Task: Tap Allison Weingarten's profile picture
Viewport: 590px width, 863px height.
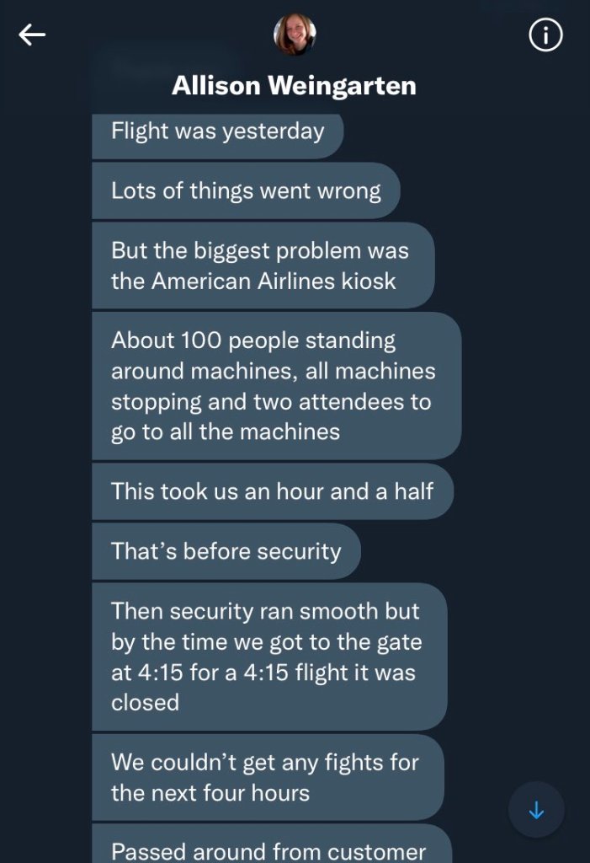Action: (295, 35)
